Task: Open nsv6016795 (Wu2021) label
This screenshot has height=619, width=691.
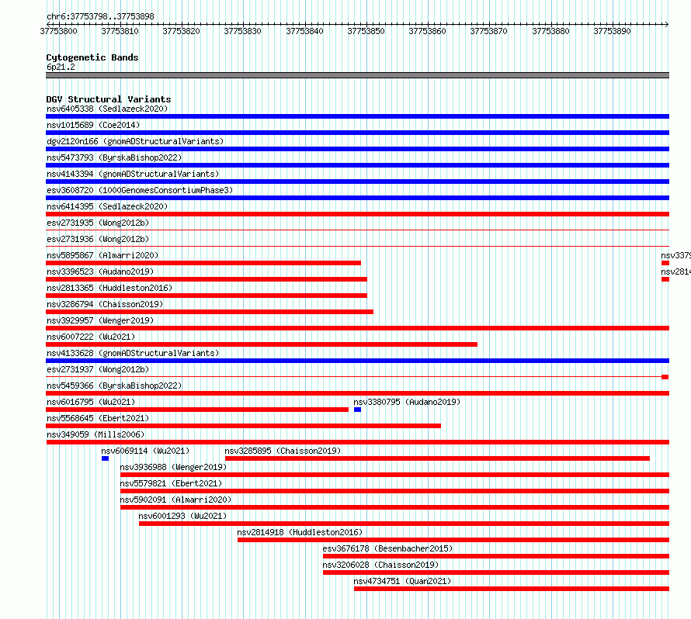Action: (x=91, y=402)
